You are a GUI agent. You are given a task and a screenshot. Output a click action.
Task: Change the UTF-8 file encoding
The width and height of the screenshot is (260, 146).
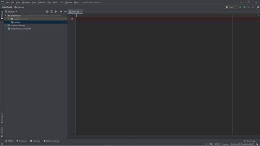tap(218, 144)
